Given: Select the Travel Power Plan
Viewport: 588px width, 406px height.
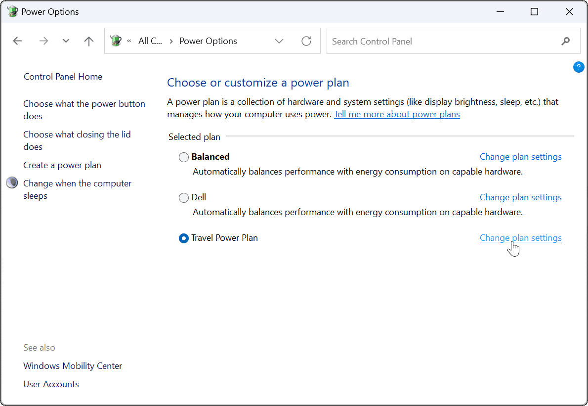Looking at the screenshot, I should click(x=183, y=238).
